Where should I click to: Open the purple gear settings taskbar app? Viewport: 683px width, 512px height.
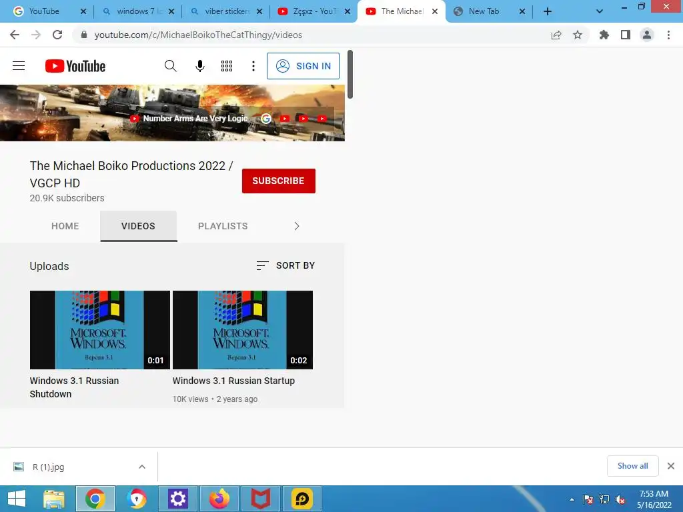click(x=177, y=499)
